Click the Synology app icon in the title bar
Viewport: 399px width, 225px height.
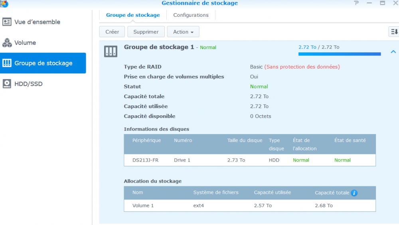point(4,4)
